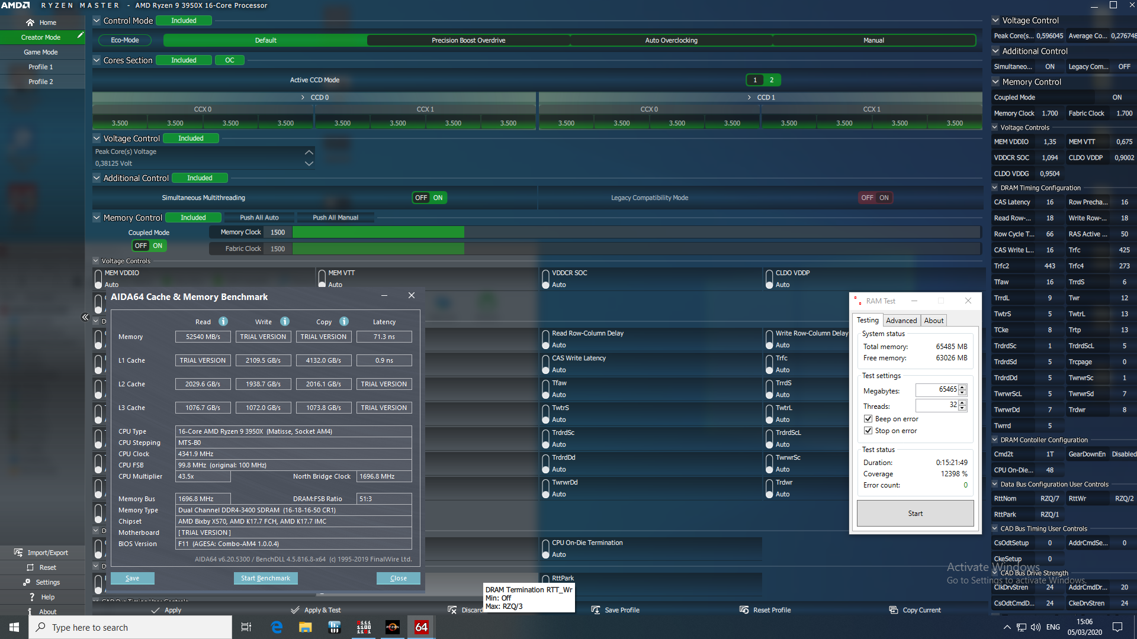Click the Reset icon in the left sidebar
Image resolution: width=1137 pixels, height=639 pixels.
(30, 567)
